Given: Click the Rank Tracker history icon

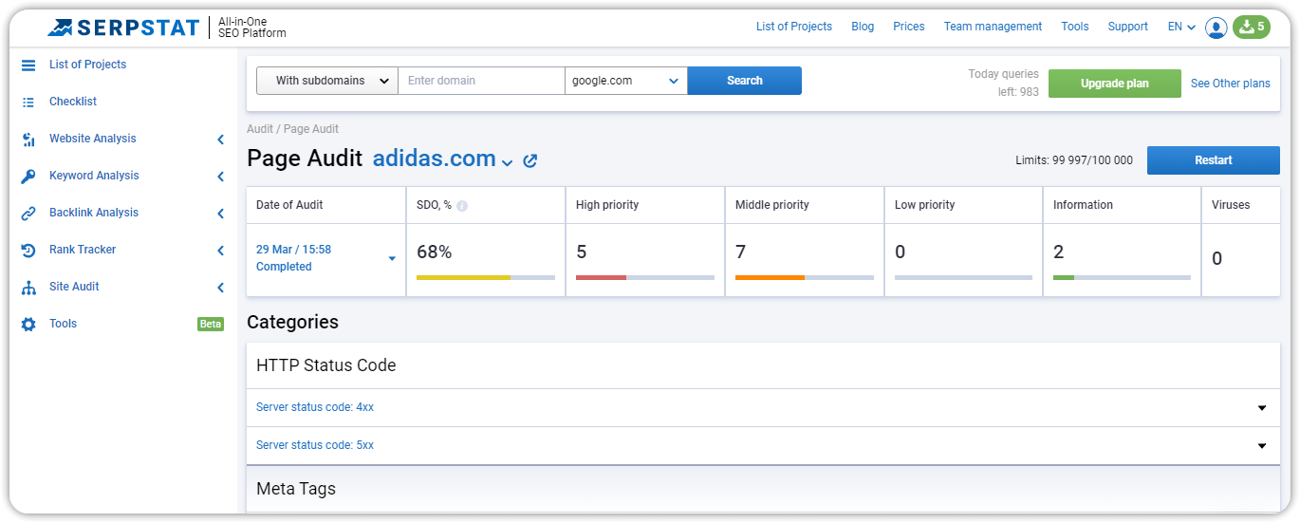Looking at the screenshot, I should [x=28, y=250].
